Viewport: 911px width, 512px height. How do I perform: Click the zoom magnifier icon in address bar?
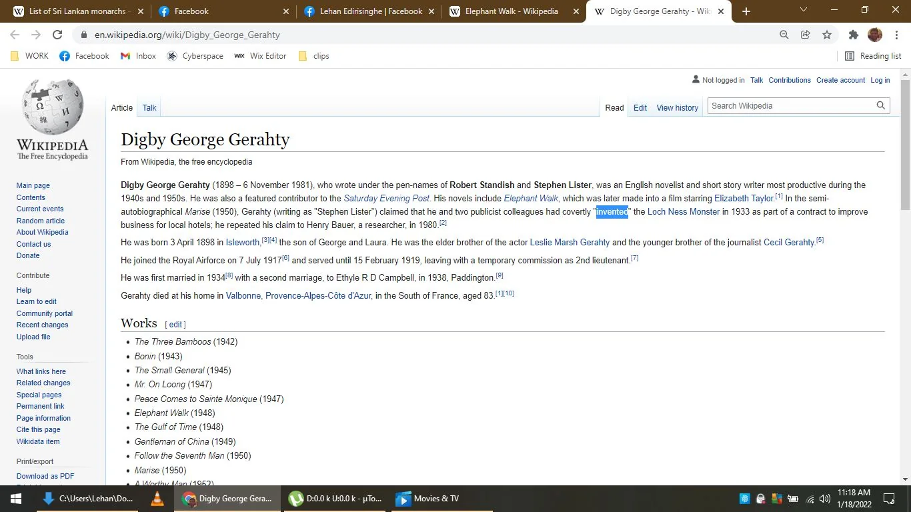click(784, 35)
